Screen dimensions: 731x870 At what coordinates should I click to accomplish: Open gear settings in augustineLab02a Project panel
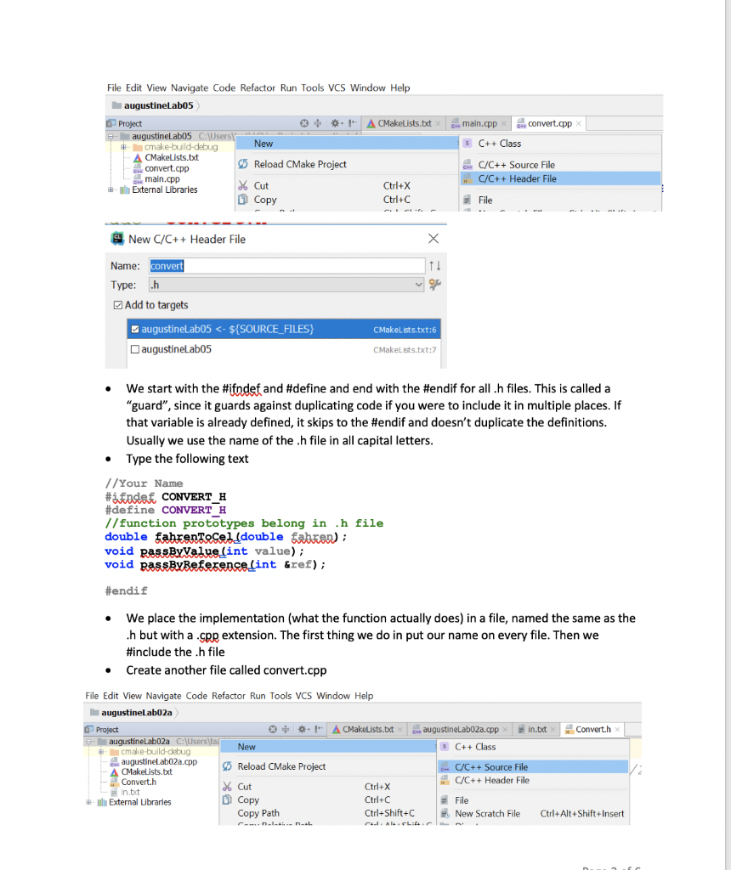pyautogui.click(x=303, y=729)
